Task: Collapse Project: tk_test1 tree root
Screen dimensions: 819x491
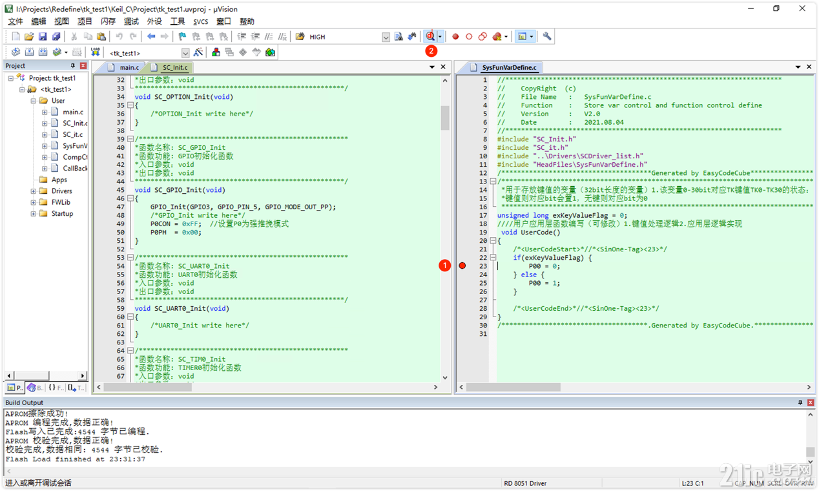Action: tap(11, 78)
